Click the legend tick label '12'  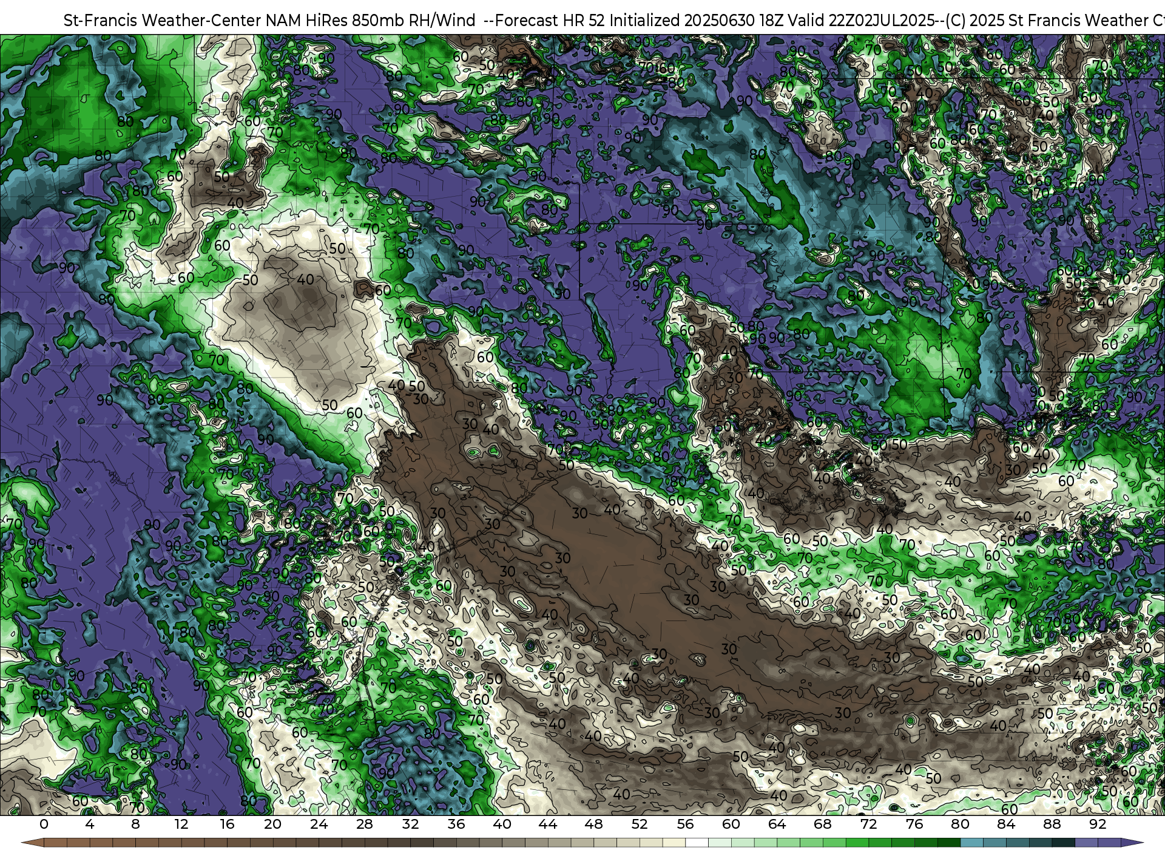(x=181, y=824)
